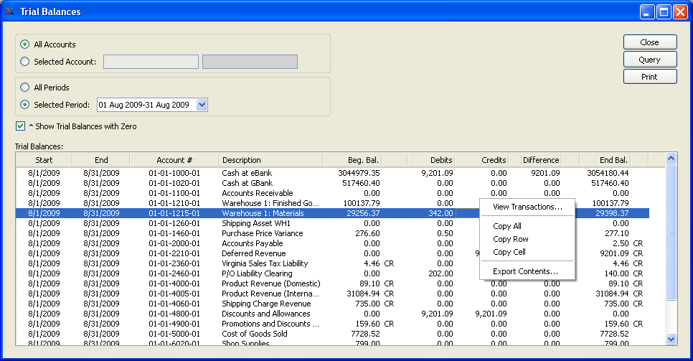Screen dimensions: 693x361
Task: Click the Selected Account number field
Action: [151, 62]
